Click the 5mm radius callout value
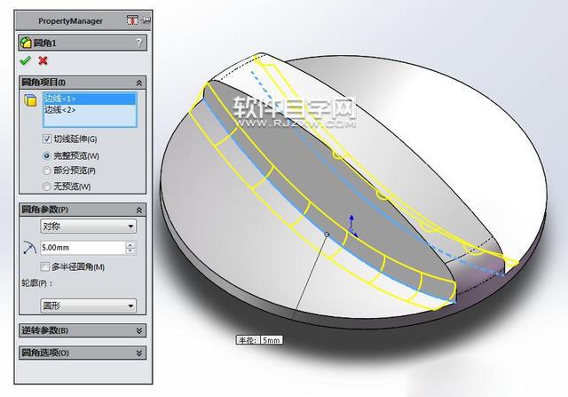 click(x=271, y=340)
